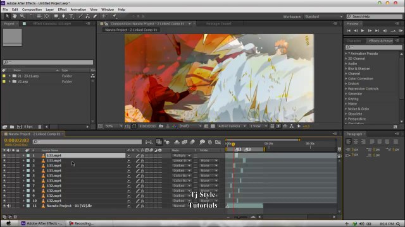Step to next frame in Preview panel
The width and height of the screenshot is (405, 227).
coord(370,31)
